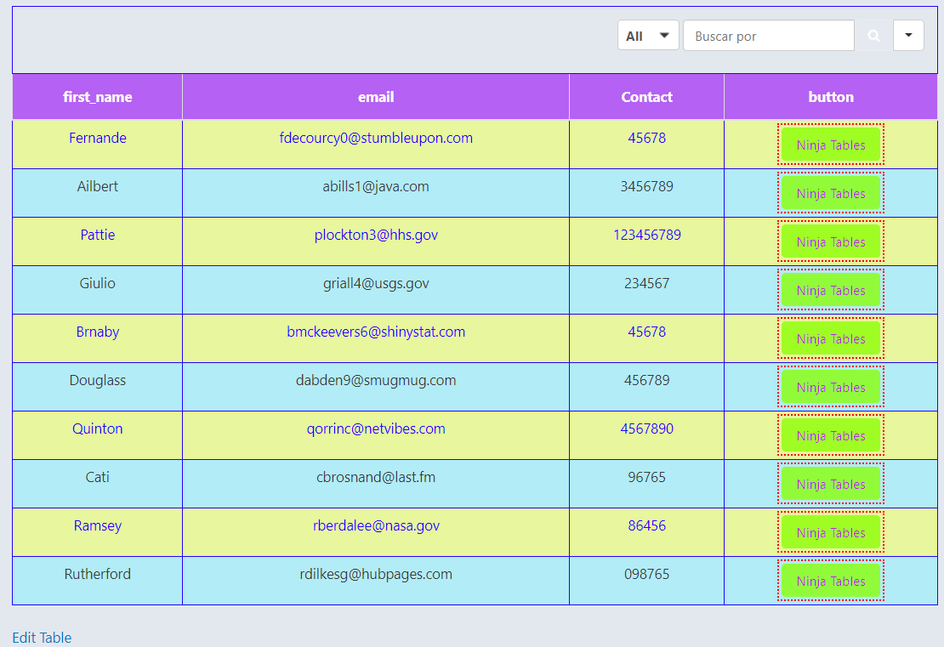Click the abills1@java.com email link
Screen dimensions: 944x647
[376, 186]
